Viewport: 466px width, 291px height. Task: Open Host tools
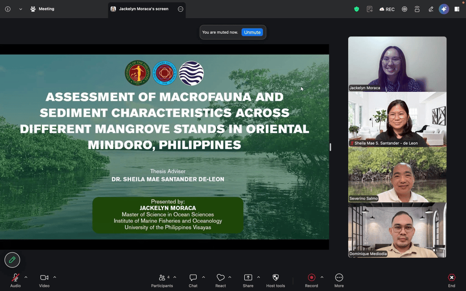pyautogui.click(x=275, y=280)
